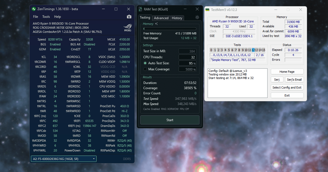This screenshot has height=172, width=328.
Task: Click the ProcOdt Pd value "Hi-Z"
Action: point(124,111)
